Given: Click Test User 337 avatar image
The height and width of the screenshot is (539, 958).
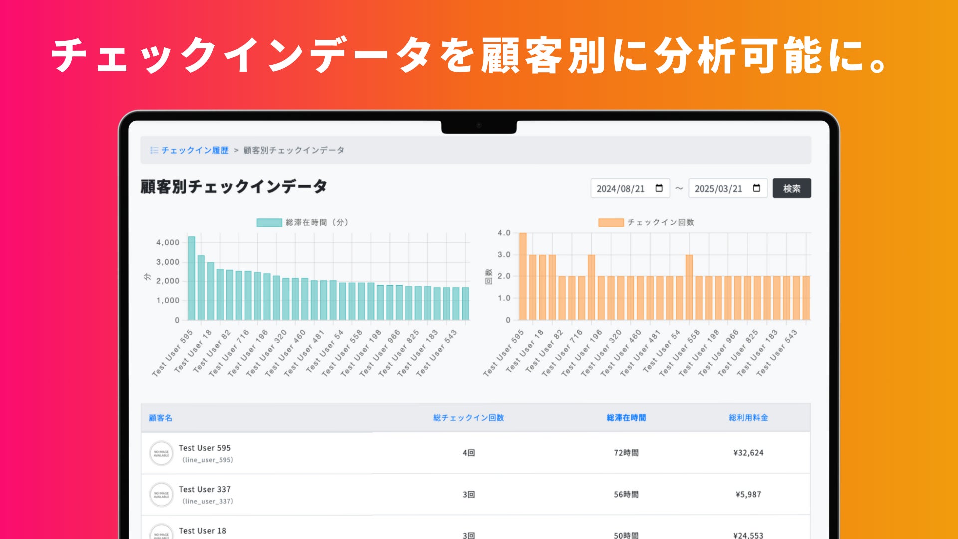Looking at the screenshot, I should [161, 495].
